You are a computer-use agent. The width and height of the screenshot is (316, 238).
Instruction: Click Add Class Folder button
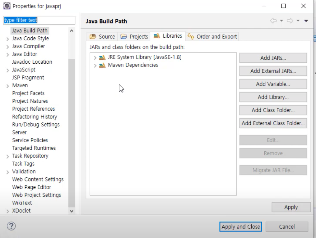tap(273, 110)
